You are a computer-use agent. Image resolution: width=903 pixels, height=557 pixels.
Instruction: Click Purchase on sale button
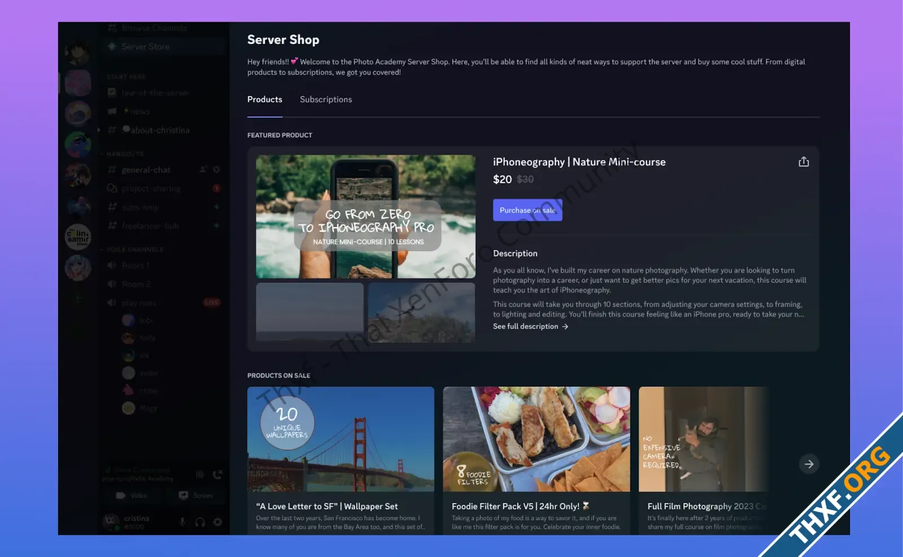point(527,210)
